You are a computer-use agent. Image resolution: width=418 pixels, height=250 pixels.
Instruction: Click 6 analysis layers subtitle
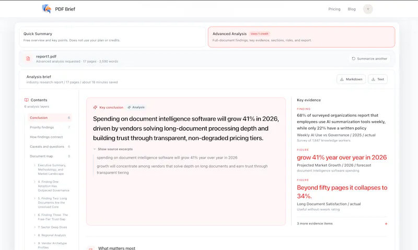(x=37, y=106)
